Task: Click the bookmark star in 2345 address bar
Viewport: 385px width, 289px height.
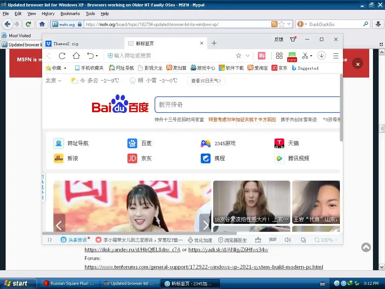Action: click(x=238, y=56)
